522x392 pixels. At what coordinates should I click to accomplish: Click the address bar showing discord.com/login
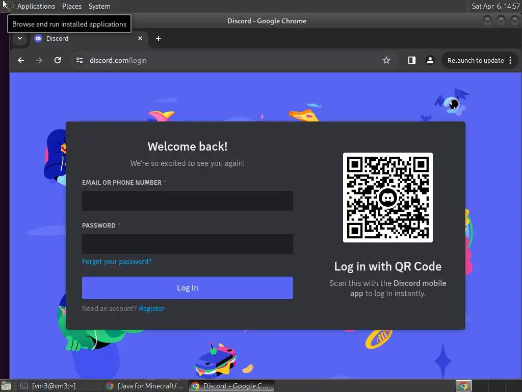(x=233, y=60)
